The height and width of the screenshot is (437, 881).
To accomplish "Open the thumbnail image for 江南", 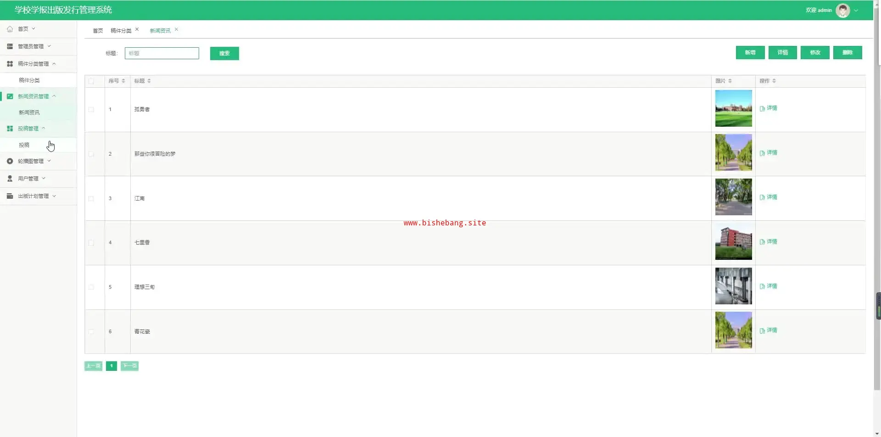I will [733, 197].
